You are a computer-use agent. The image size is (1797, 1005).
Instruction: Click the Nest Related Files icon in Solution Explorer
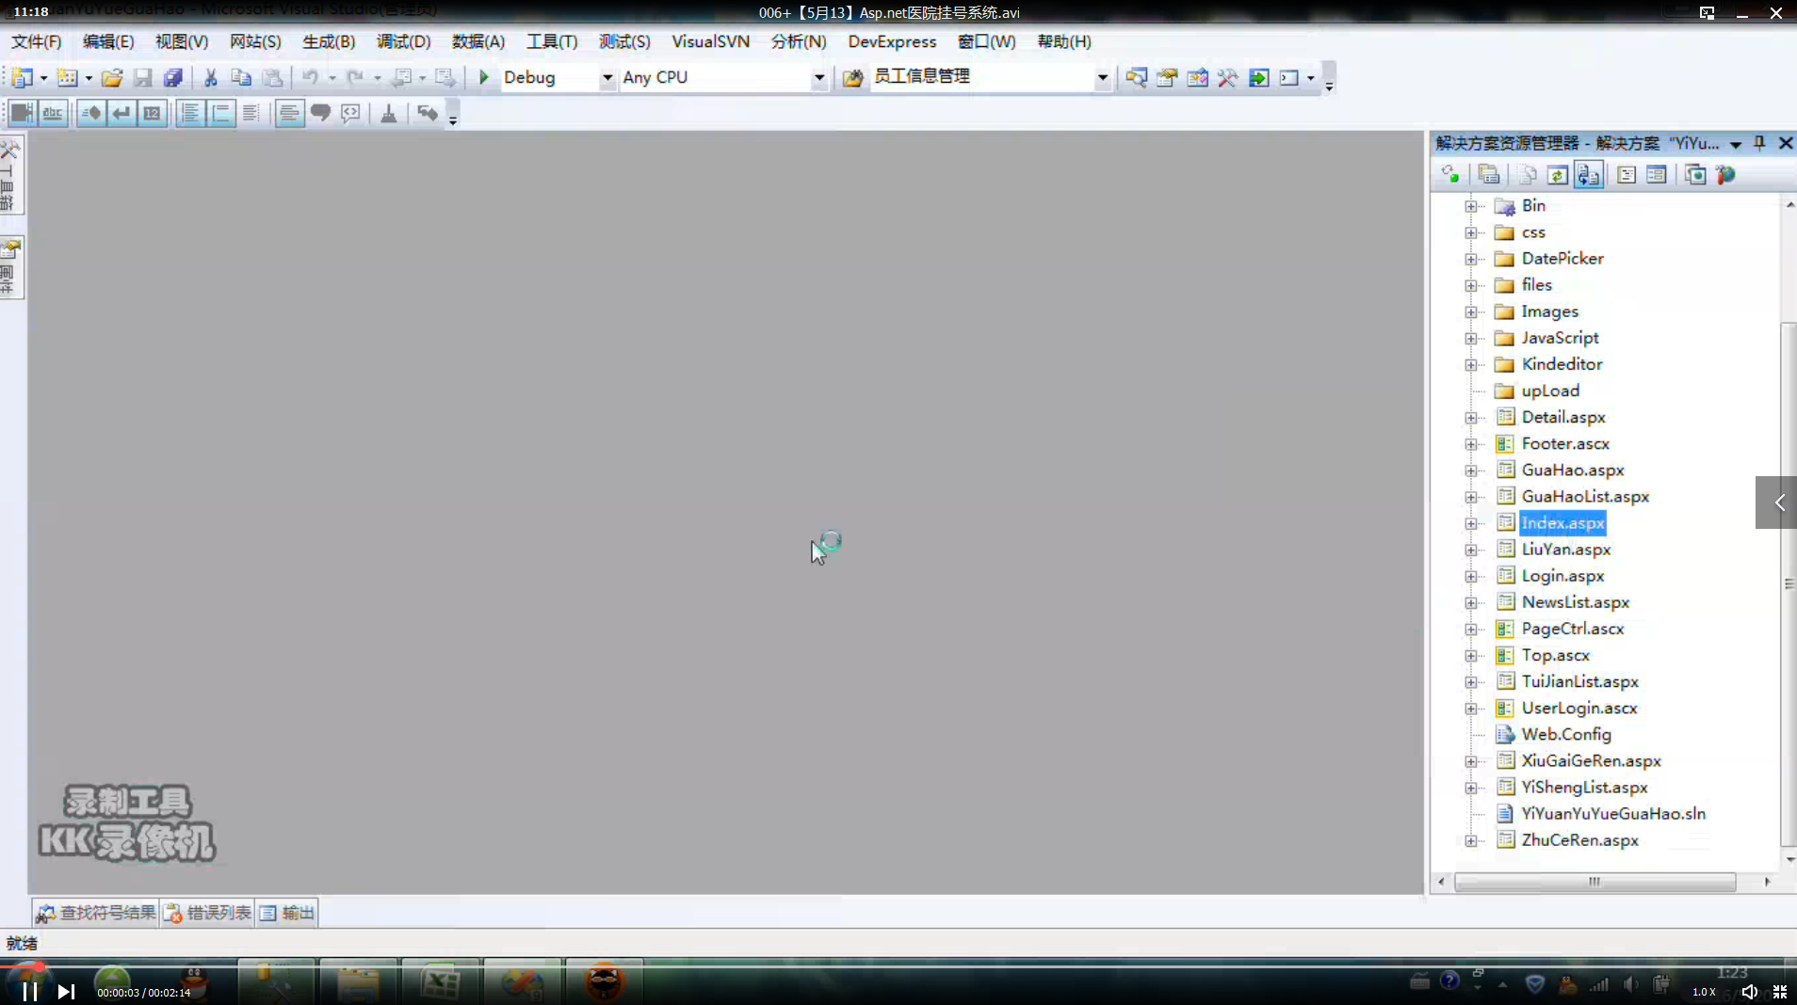(x=1588, y=175)
